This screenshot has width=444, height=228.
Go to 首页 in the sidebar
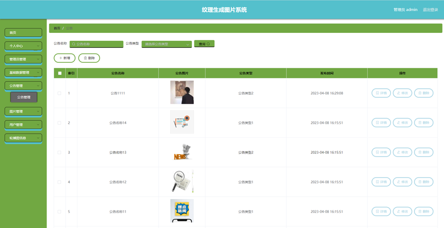(23, 32)
